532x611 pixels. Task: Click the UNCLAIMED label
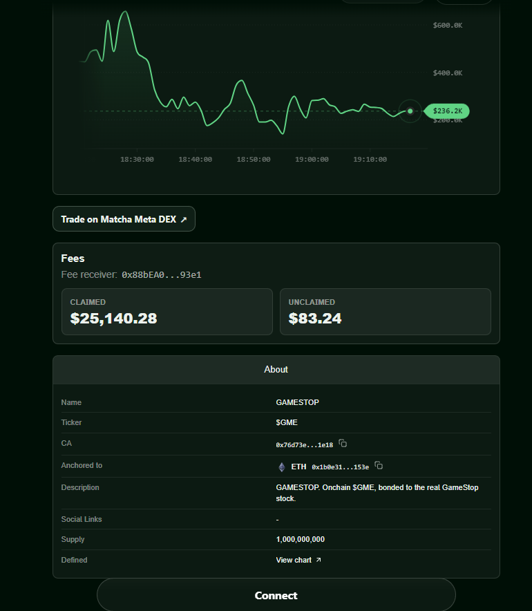[x=312, y=302]
